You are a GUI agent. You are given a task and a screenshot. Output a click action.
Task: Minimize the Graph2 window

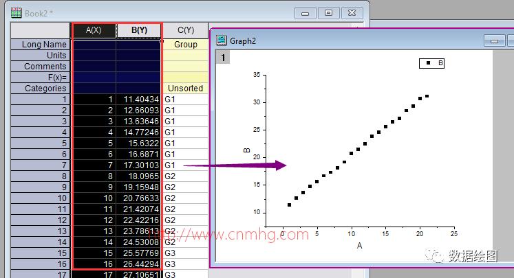[x=494, y=41]
